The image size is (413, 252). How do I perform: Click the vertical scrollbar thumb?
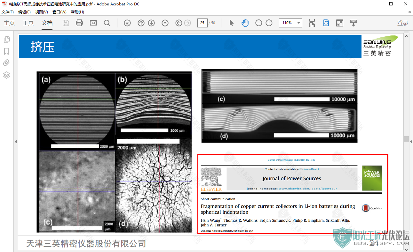pos(406,139)
